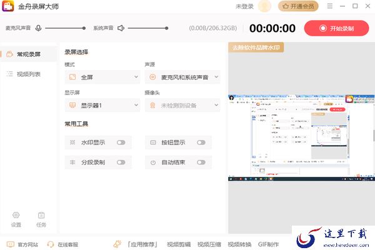
Task: Open 视频转换 from recommended apps
Action: tap(239, 244)
